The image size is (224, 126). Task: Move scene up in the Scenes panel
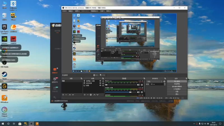coord(70,95)
